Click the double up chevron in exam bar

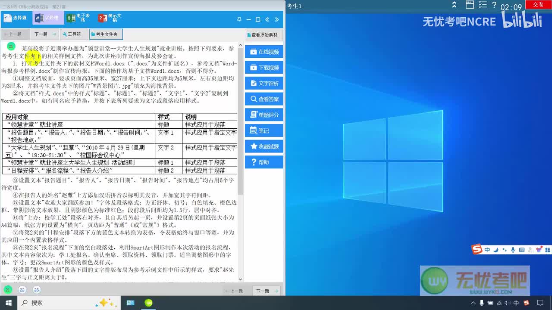(x=454, y=5)
